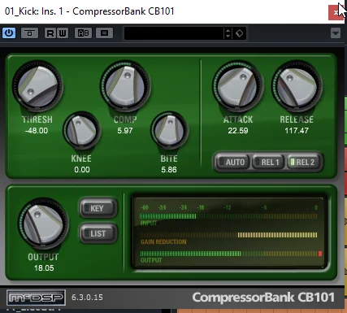Select the REL 1 release mode
Viewport: 347px width, 313px height.
[268, 162]
